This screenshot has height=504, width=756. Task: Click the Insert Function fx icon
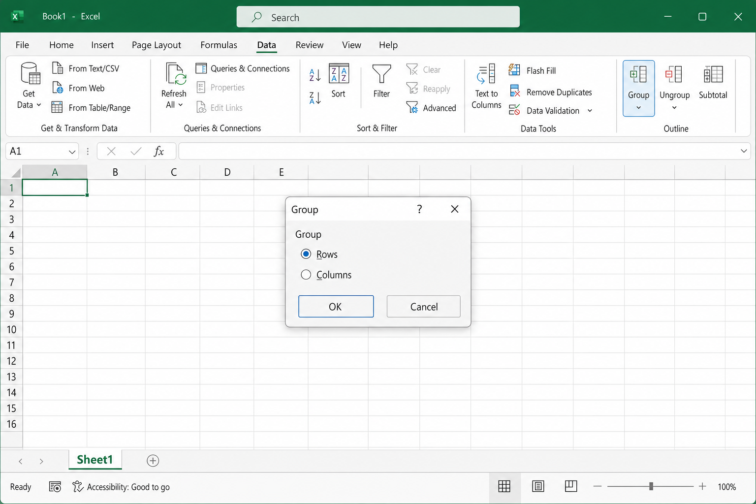pos(158,151)
